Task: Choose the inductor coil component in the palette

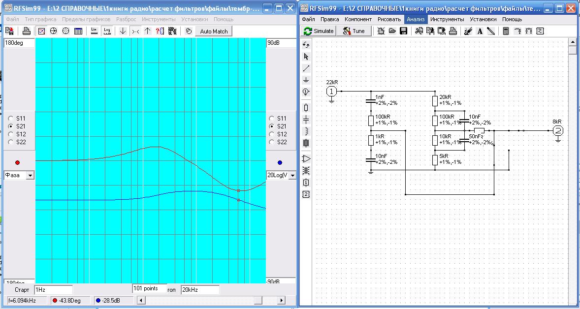Action: [x=306, y=131]
